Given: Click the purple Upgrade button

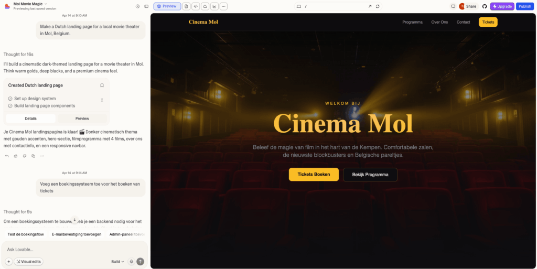Looking at the screenshot, I should click(x=502, y=6).
